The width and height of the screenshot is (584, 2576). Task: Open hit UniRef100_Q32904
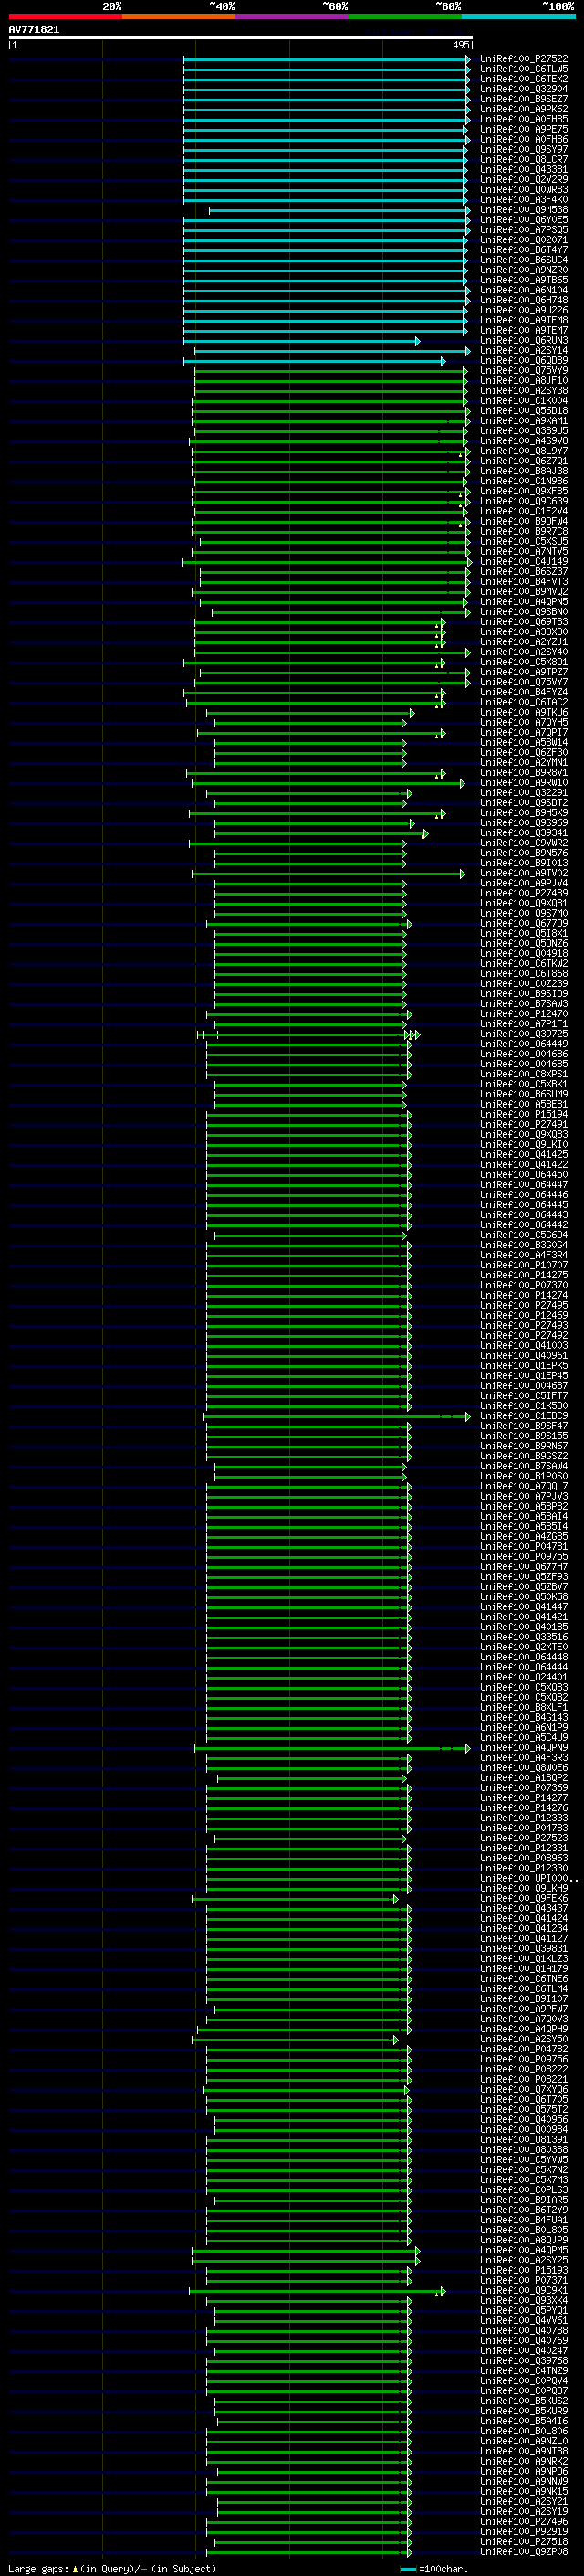pos(523,89)
